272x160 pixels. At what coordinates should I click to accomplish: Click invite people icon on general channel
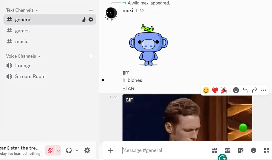[85, 20]
